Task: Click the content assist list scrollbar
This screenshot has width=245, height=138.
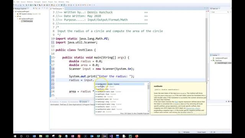Action: [149, 87]
